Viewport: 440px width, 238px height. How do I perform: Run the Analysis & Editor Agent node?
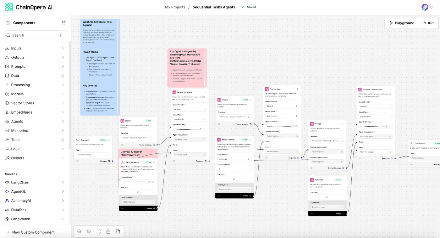click(391, 90)
